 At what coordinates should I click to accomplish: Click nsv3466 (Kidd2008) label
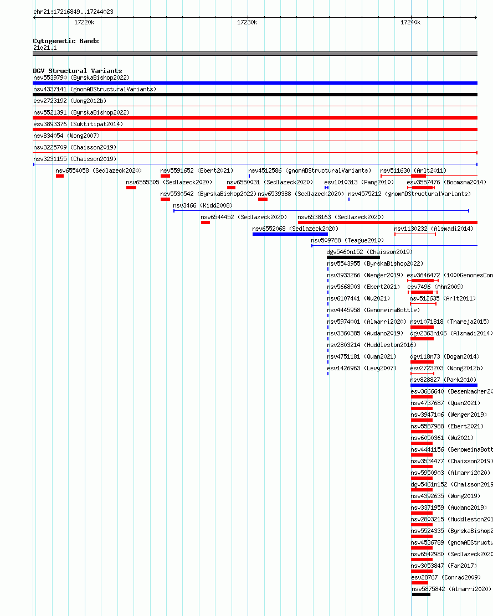click(x=203, y=205)
